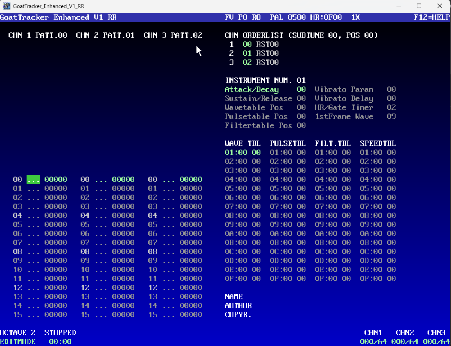The image size is (451, 346).
Task: Toggle the PO pulse optimization setting
Action: pyautogui.click(x=243, y=17)
